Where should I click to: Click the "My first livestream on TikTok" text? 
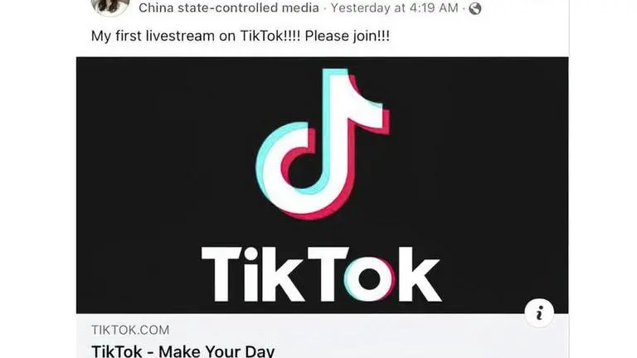(x=196, y=36)
